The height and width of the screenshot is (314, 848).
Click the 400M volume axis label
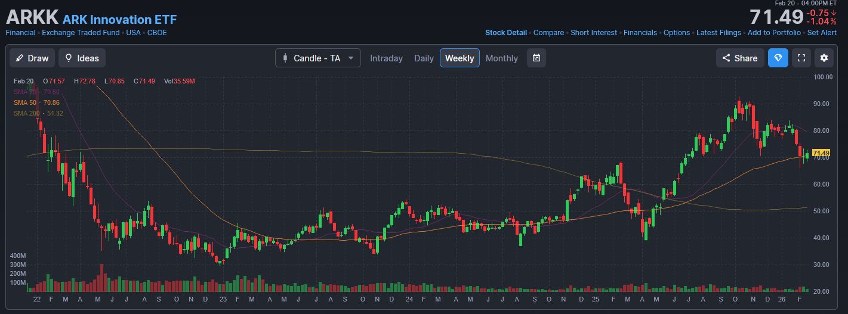point(18,256)
